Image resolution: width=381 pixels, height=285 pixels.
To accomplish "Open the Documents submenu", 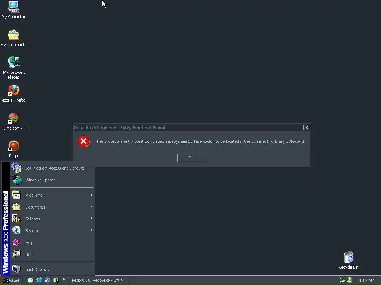I will (51, 207).
